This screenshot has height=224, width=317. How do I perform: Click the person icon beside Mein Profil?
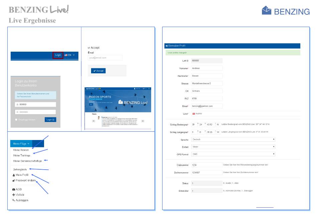[x=14, y=175]
